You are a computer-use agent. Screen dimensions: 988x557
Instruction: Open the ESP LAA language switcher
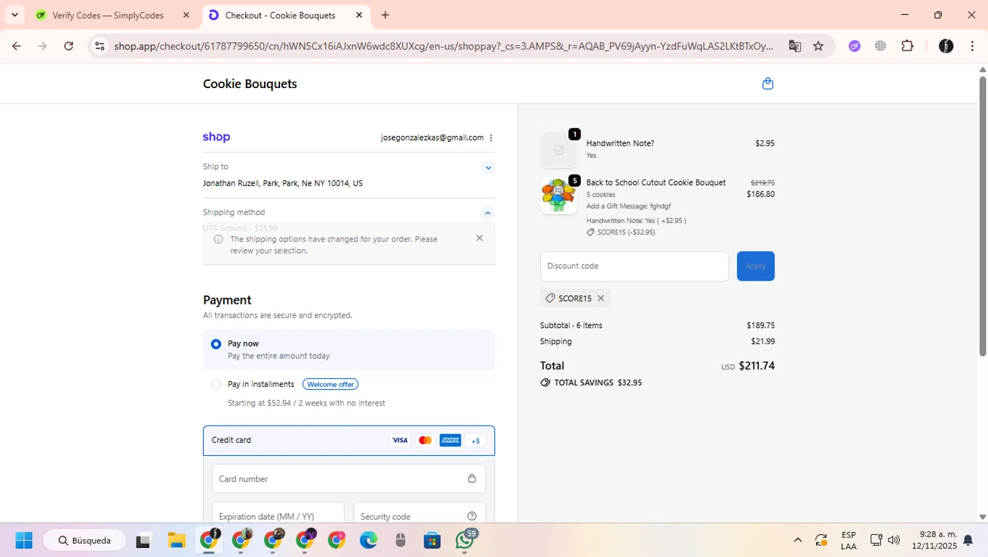(x=848, y=541)
